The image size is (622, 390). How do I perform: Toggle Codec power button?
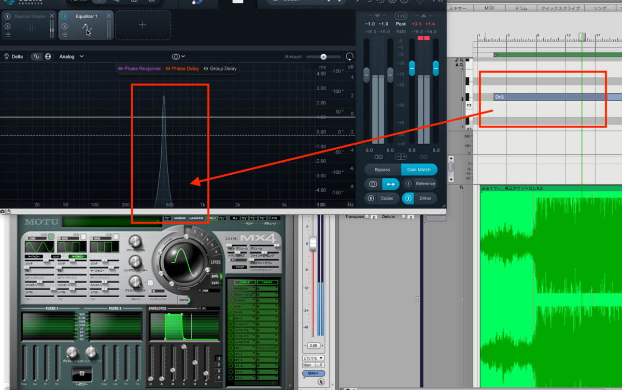coord(371,198)
